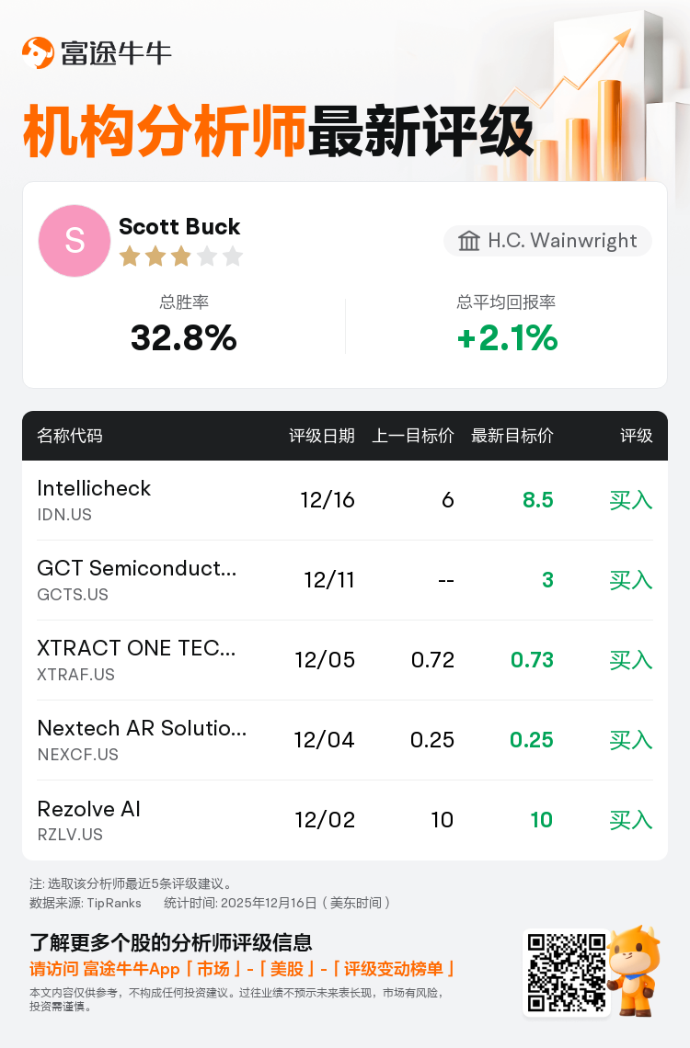The image size is (690, 1048).
Task: Click the QR code image
Action: point(566,973)
